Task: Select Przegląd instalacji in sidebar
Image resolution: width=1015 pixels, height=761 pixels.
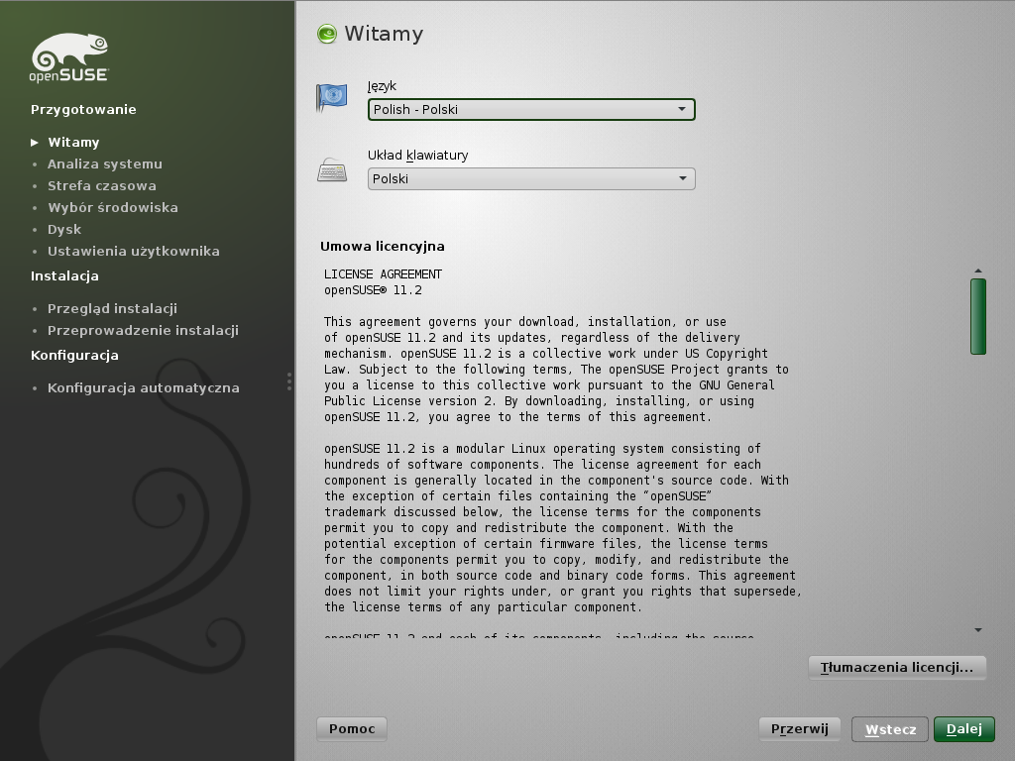Action: pyautogui.click(x=112, y=309)
